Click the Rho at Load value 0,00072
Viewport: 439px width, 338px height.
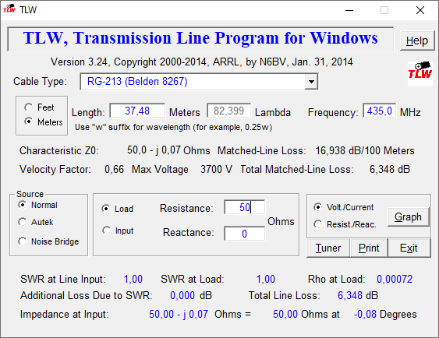[395, 279]
